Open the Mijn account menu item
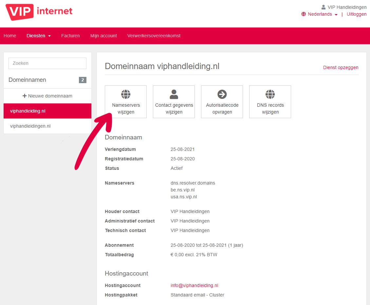 103,36
